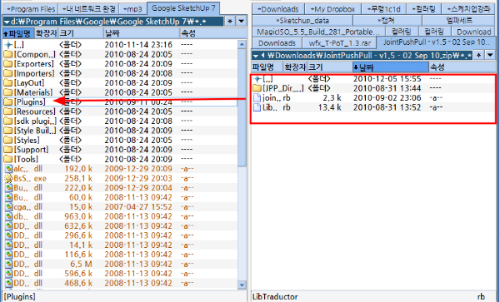This screenshot has height=302, width=500.
Task: Click the Exporters folder icon
Action: [8, 64]
